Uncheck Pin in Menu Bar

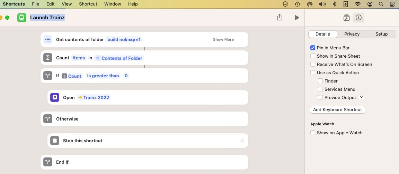313,48
